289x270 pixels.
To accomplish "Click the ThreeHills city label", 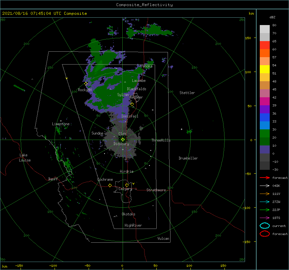I will point(161,140).
